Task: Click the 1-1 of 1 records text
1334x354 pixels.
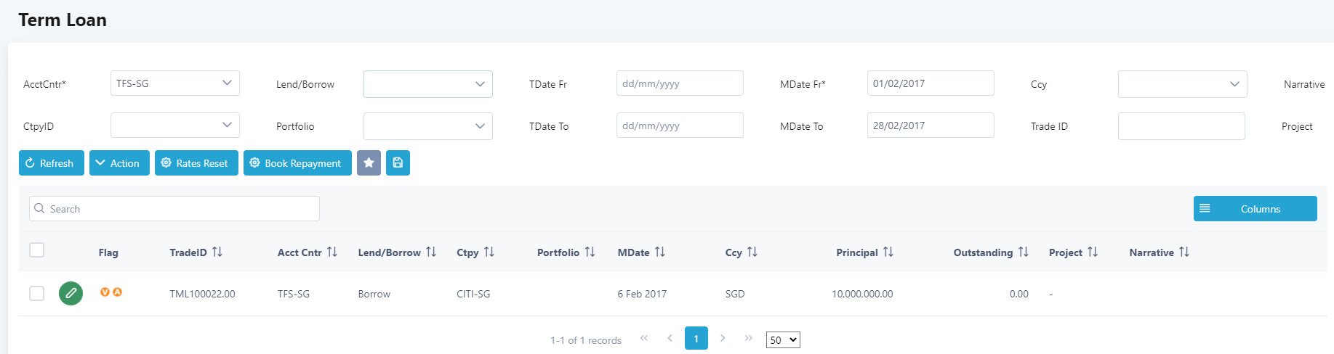Action: 586,340
